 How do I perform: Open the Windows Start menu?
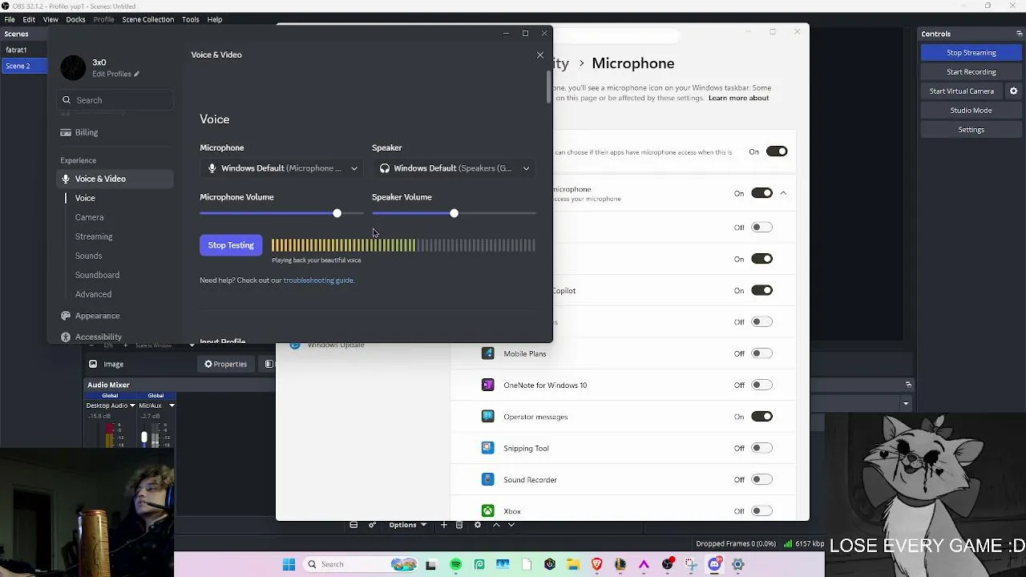click(289, 564)
